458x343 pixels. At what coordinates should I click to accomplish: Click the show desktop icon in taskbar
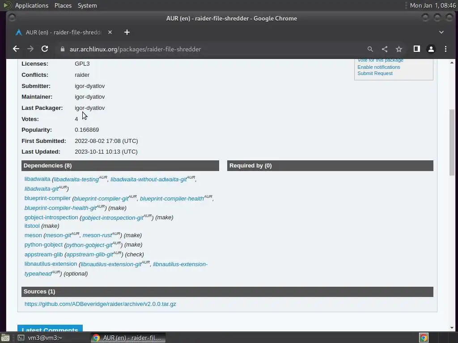(5, 338)
